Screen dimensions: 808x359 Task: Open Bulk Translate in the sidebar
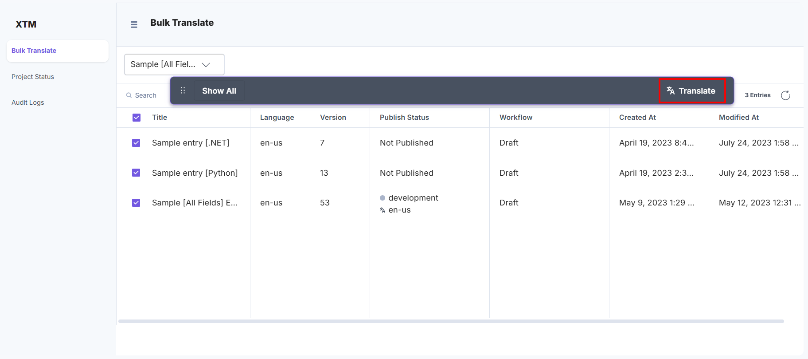click(58, 51)
